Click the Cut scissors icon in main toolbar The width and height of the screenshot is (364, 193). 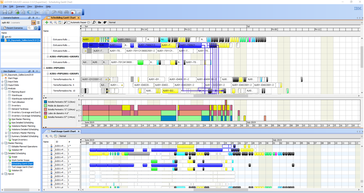pos(36,12)
